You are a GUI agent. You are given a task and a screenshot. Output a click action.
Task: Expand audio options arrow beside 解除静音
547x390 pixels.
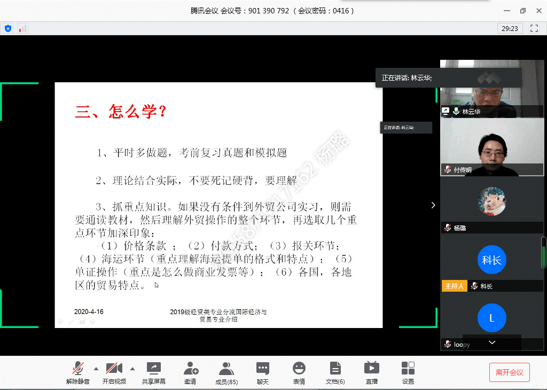[96, 369]
